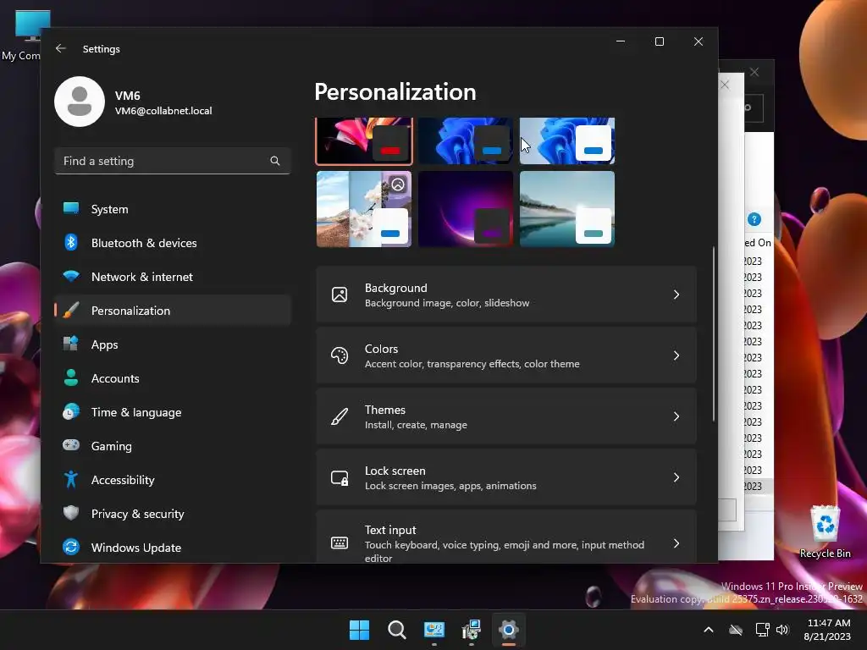Open the Recycle Bin desktop icon

(x=825, y=532)
